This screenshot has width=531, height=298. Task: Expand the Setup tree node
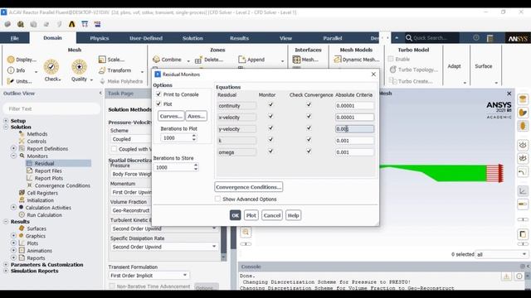(x=6, y=121)
